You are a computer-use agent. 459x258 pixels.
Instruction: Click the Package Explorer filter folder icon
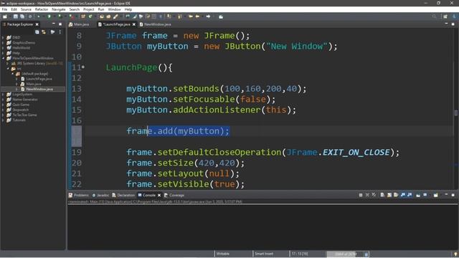tap(52, 32)
